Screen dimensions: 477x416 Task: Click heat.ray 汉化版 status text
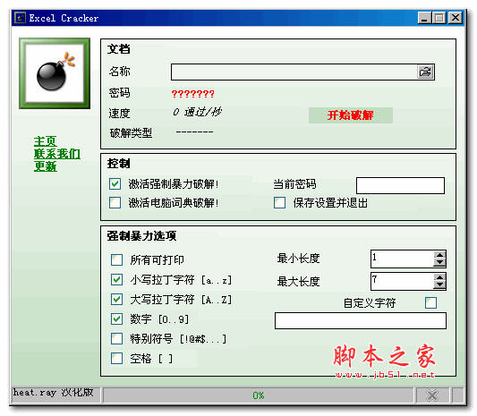click(53, 393)
